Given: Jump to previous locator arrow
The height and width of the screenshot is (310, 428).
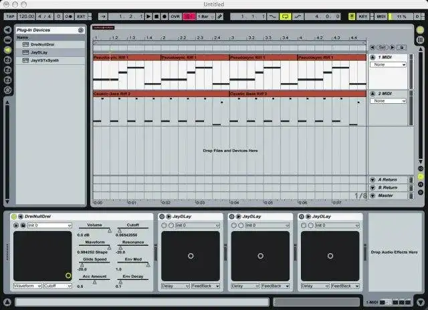Looking at the screenshot, I should point(372,48).
